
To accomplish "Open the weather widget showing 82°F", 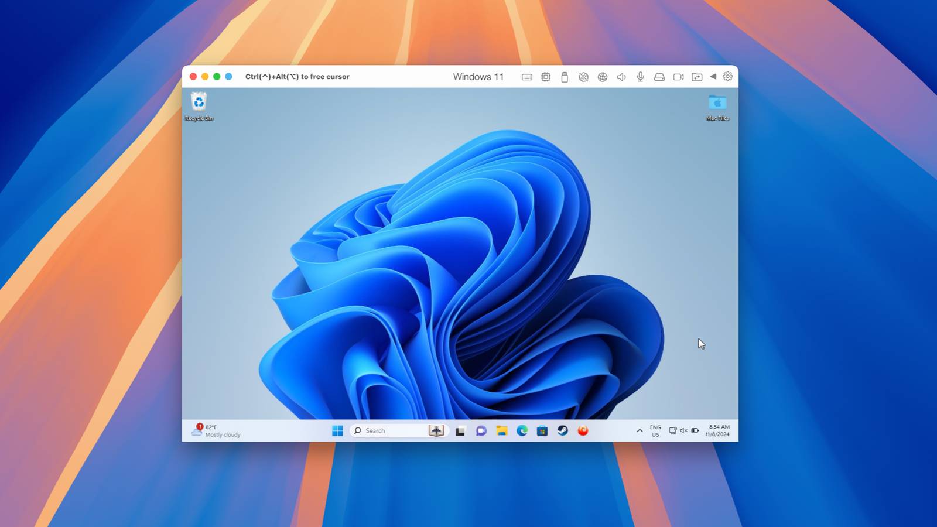I will click(x=216, y=431).
